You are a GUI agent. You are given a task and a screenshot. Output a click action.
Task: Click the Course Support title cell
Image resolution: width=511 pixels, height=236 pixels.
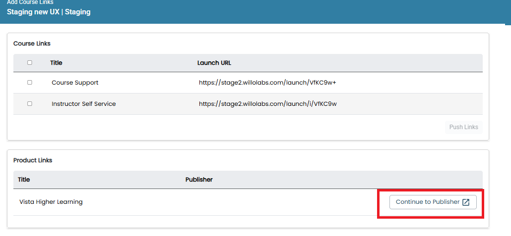tap(75, 83)
